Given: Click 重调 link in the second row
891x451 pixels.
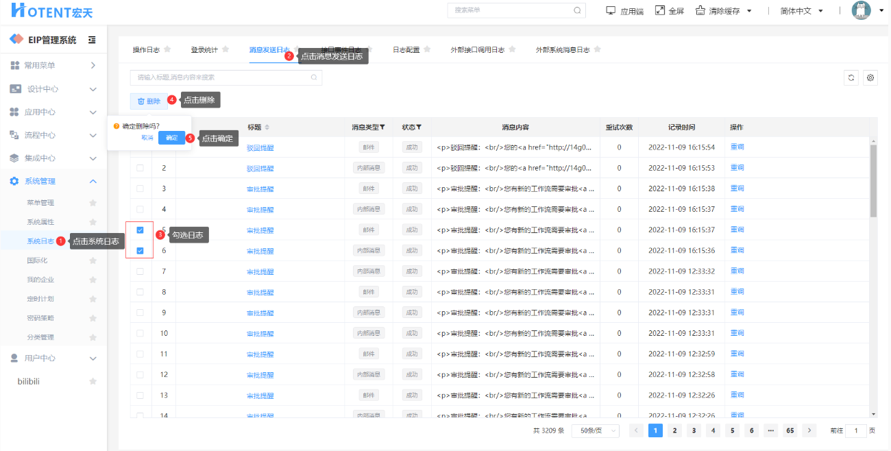Looking at the screenshot, I should (737, 168).
